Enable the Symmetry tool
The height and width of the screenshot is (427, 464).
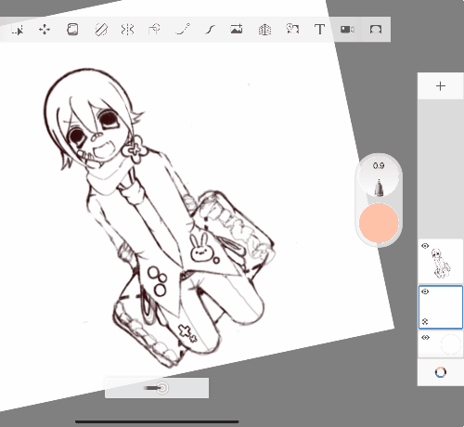pyautogui.click(x=127, y=30)
